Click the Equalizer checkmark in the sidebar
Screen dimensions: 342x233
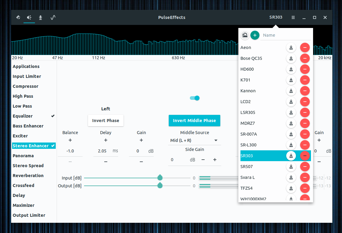53,116
